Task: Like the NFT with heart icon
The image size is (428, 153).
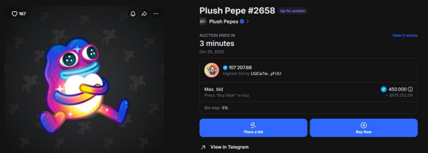Action: point(15,14)
